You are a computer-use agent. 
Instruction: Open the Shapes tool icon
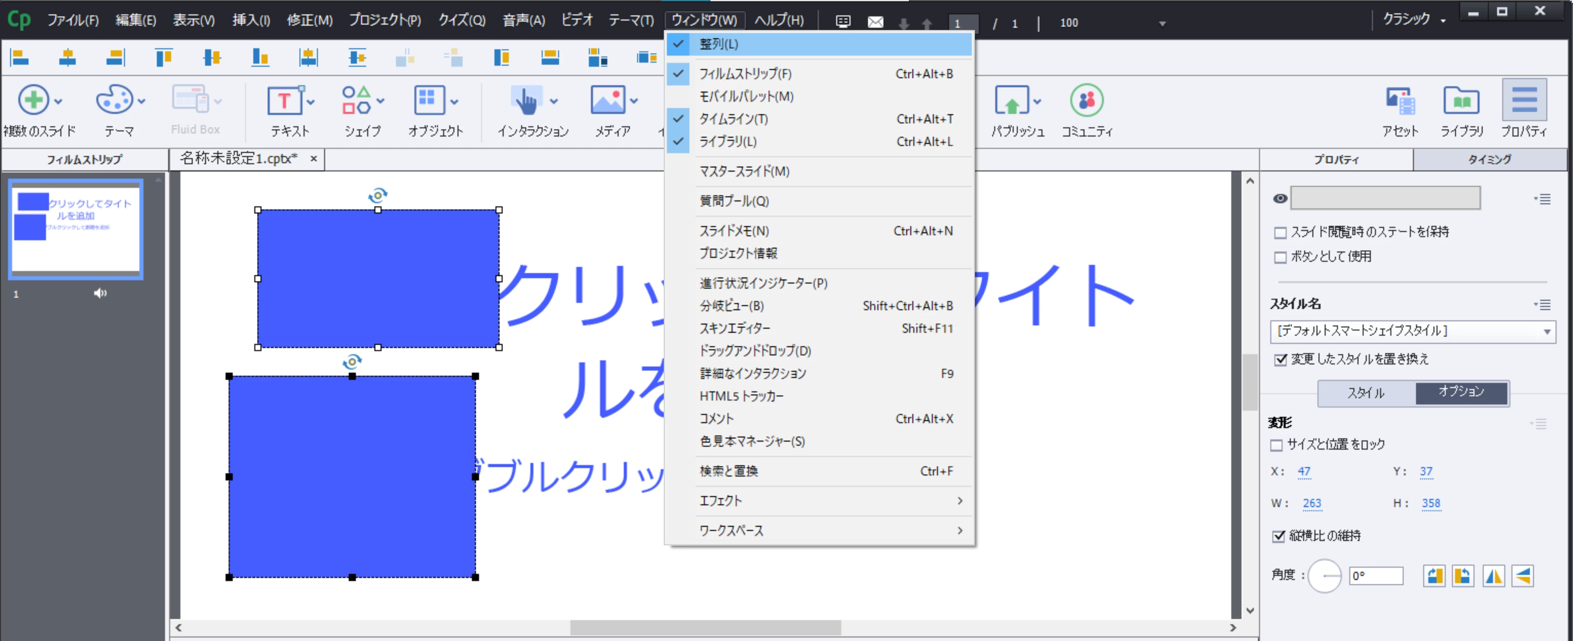(357, 101)
